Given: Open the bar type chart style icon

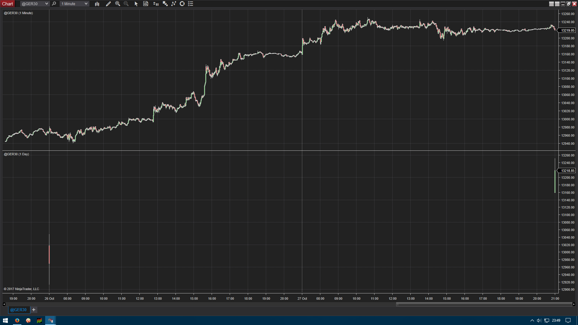Looking at the screenshot, I should tap(97, 4).
